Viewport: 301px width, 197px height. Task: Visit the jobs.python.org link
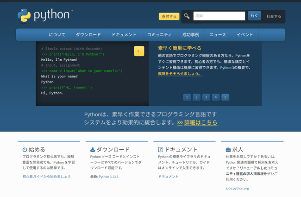[237, 188]
